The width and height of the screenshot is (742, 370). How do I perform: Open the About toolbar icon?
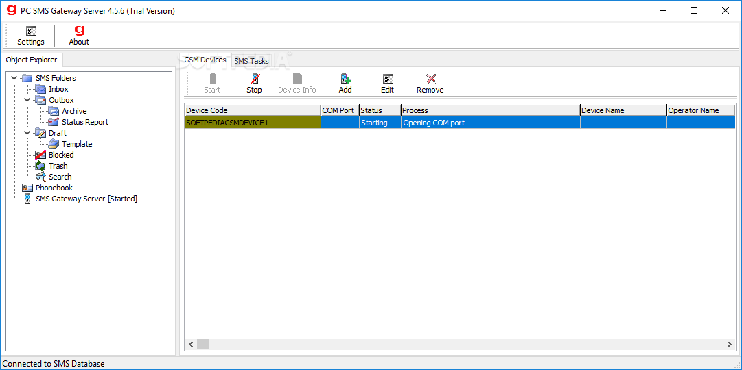(x=79, y=32)
